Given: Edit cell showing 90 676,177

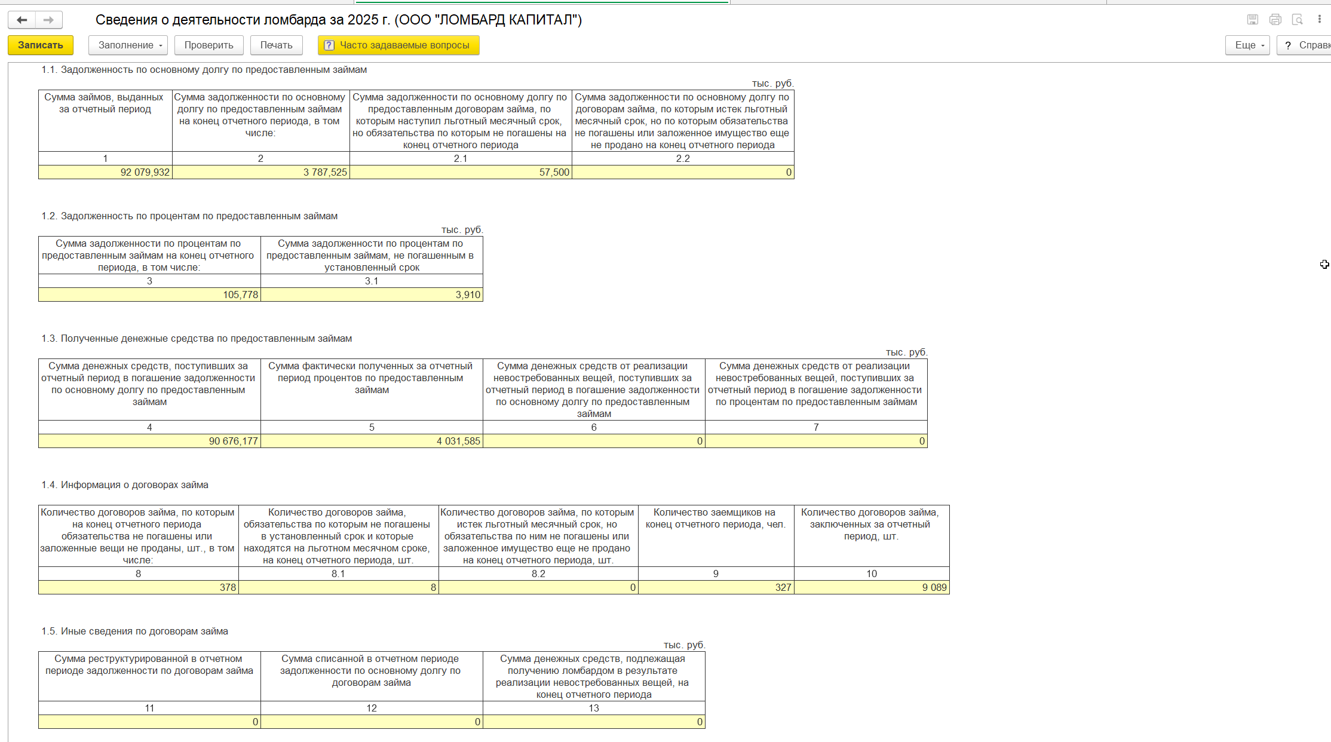Looking at the screenshot, I should (x=149, y=441).
